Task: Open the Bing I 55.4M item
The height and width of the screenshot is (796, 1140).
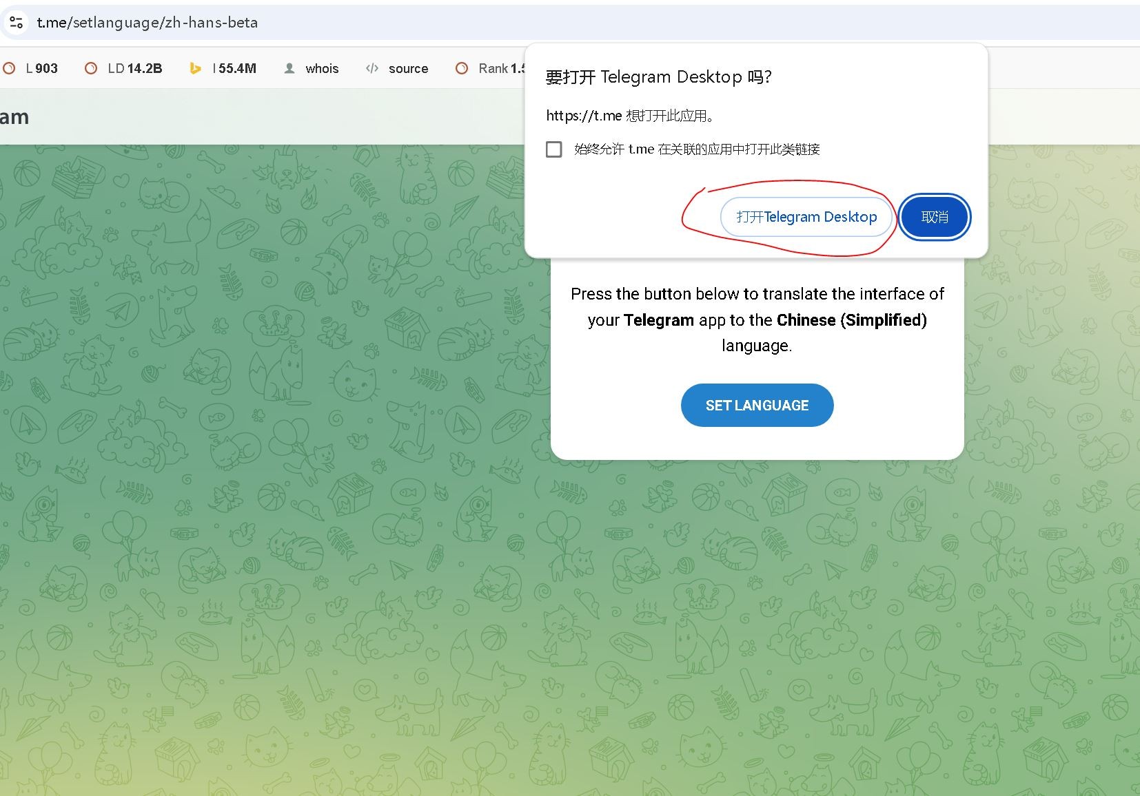Action: coord(223,68)
